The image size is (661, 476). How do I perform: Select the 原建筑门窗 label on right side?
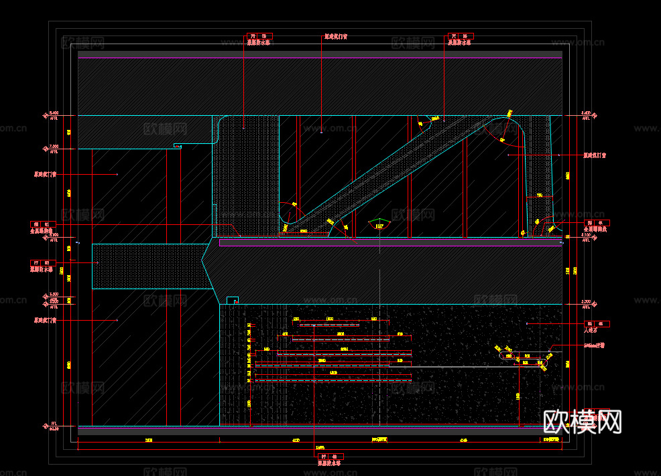595,155
